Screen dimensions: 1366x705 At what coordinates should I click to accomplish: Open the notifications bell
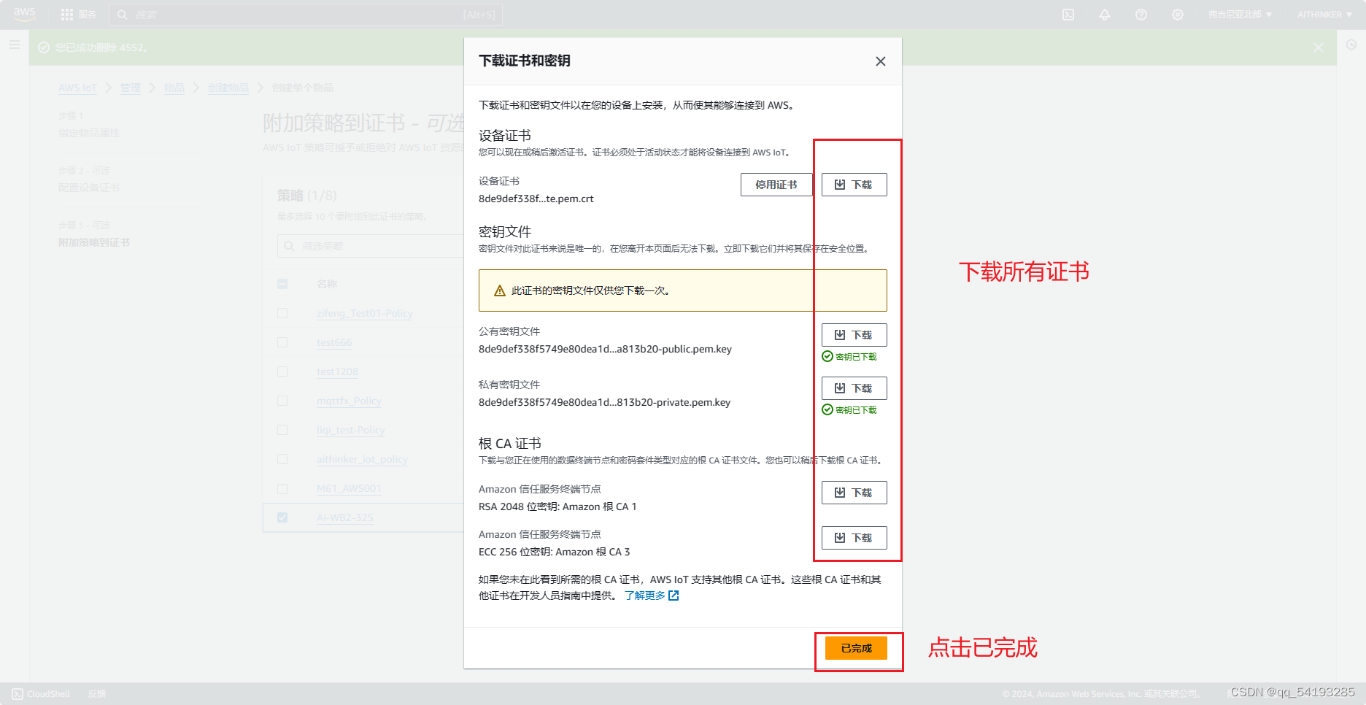(1105, 15)
